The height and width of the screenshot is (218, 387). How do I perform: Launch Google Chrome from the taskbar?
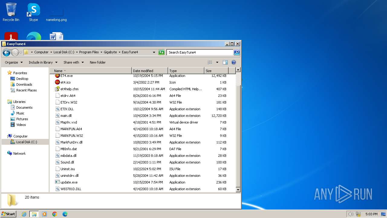55,214
